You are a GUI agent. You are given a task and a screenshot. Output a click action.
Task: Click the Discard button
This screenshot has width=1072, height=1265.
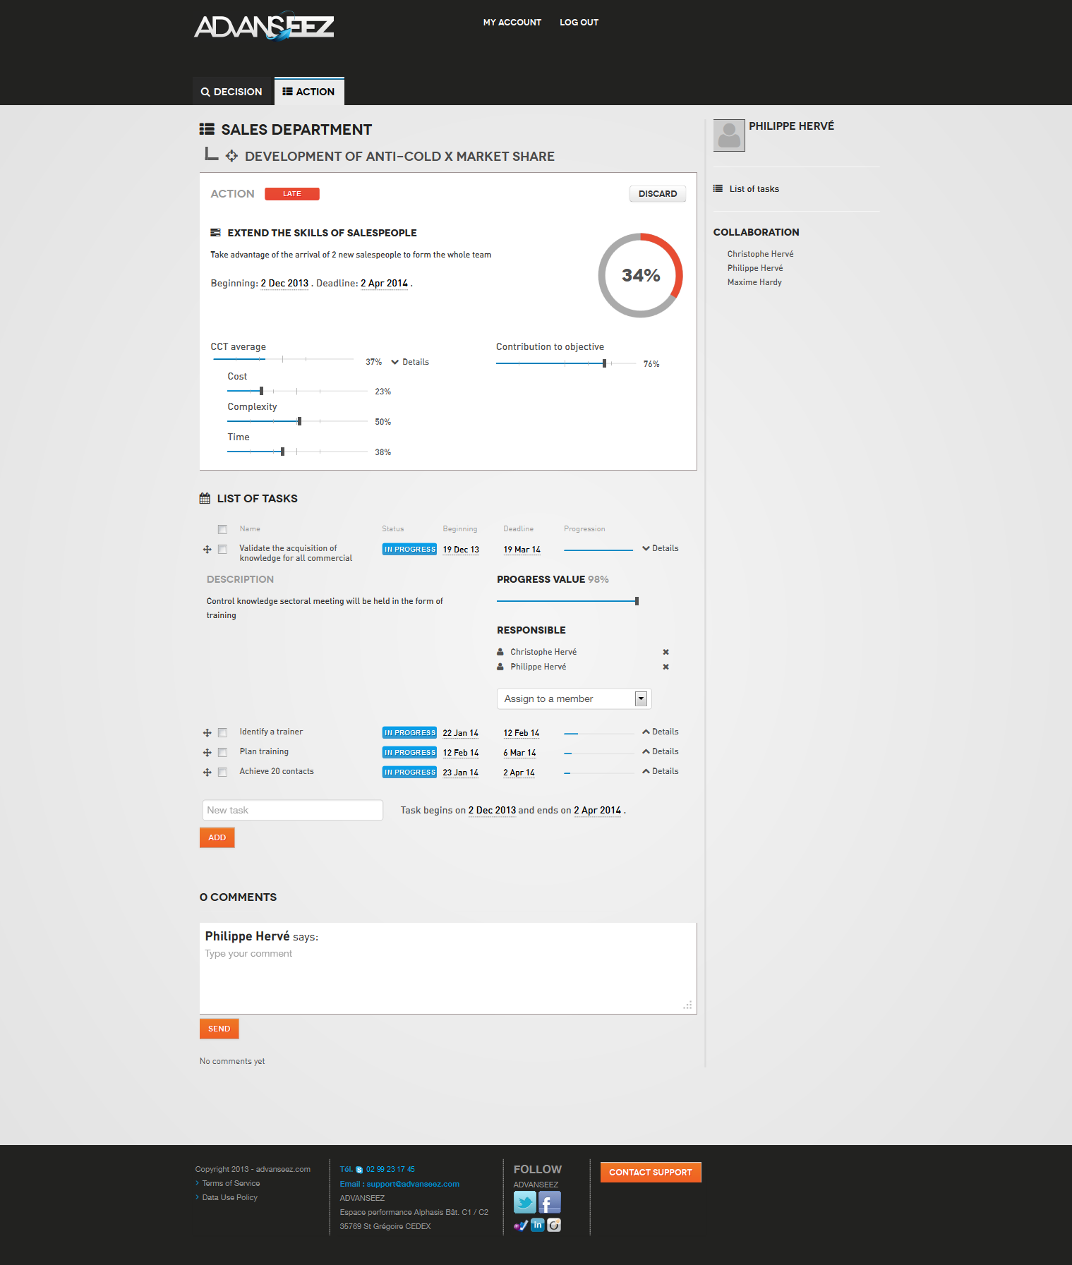[657, 194]
